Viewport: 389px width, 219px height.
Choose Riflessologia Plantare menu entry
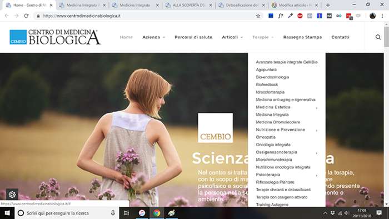(275, 182)
